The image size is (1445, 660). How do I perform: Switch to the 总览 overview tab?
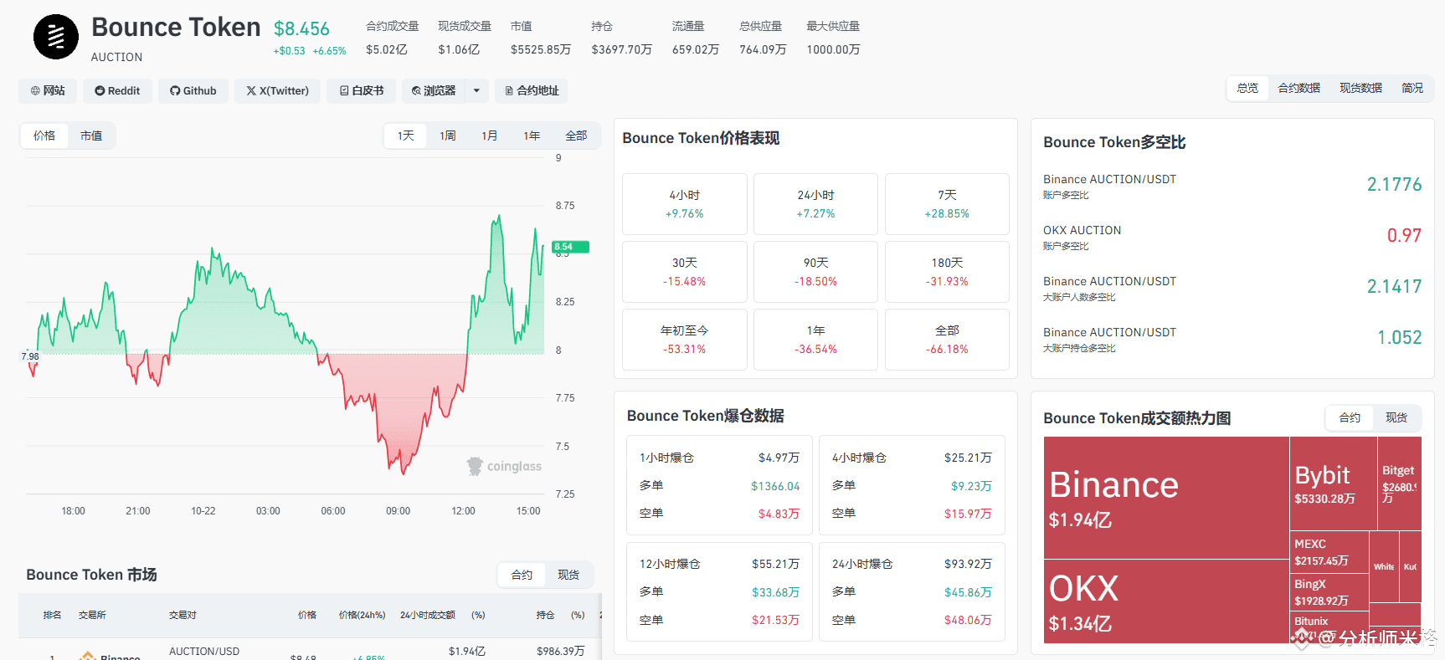click(1247, 88)
